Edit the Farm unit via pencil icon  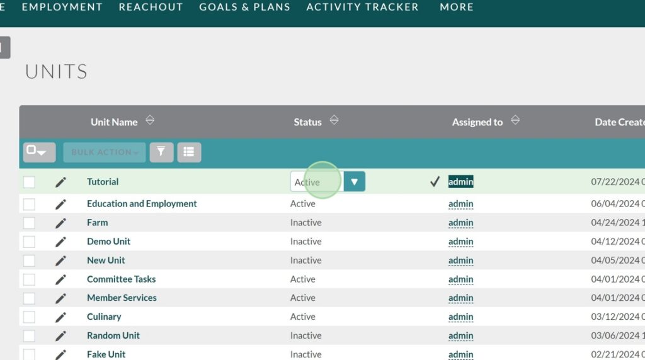coord(60,223)
